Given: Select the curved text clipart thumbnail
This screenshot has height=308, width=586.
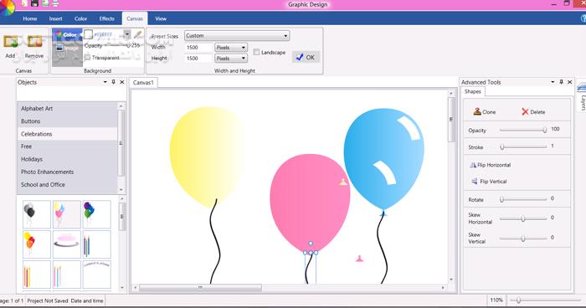Looking at the screenshot, I should point(96,275).
